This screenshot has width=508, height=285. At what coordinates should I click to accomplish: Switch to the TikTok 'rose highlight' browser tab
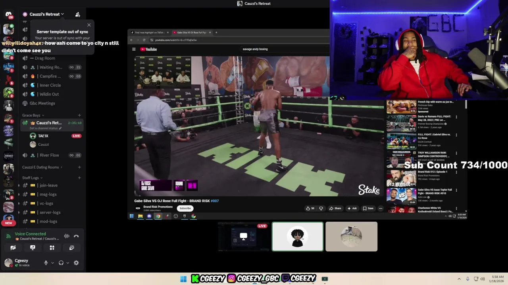149,32
